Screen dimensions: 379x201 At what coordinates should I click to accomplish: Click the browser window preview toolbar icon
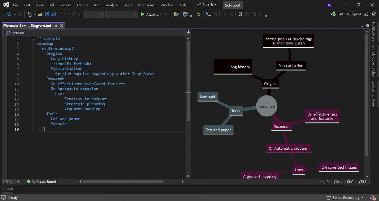pyautogui.click(x=186, y=14)
